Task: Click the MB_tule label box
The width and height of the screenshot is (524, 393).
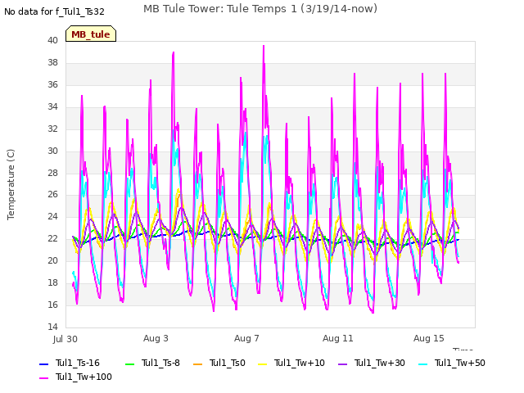Action: pyautogui.click(x=91, y=34)
